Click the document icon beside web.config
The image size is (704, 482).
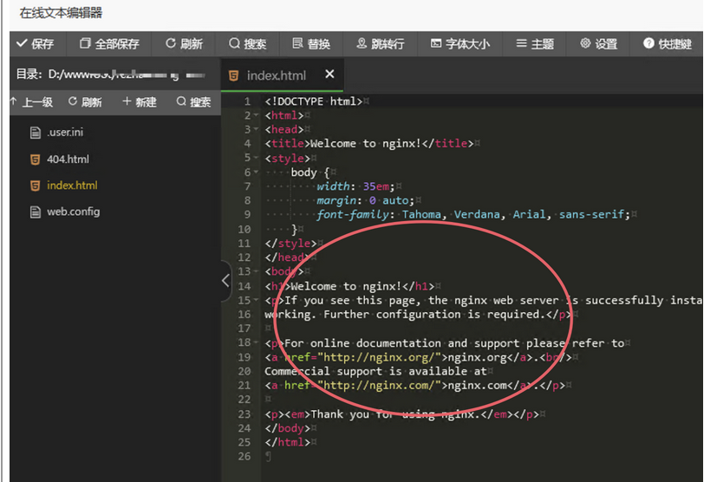(x=35, y=212)
